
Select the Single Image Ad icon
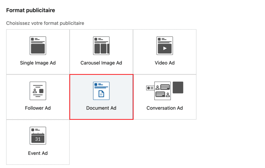[38, 46]
